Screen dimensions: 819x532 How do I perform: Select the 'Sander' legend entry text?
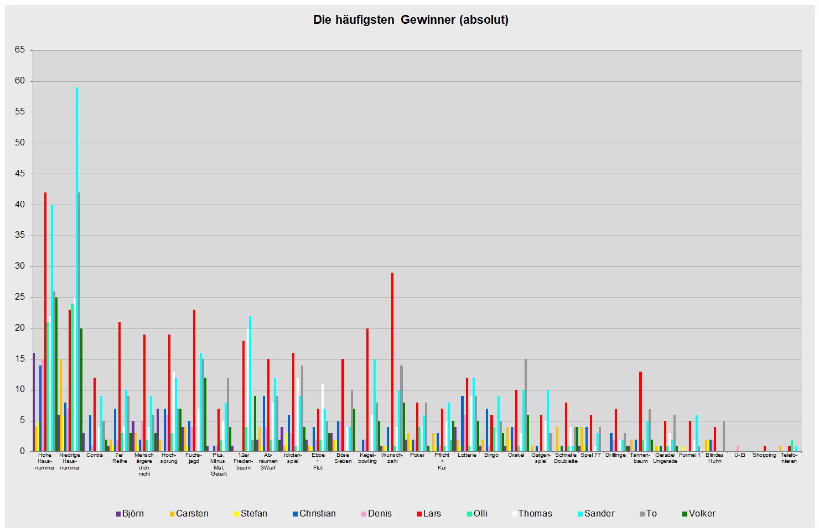pyautogui.click(x=599, y=514)
